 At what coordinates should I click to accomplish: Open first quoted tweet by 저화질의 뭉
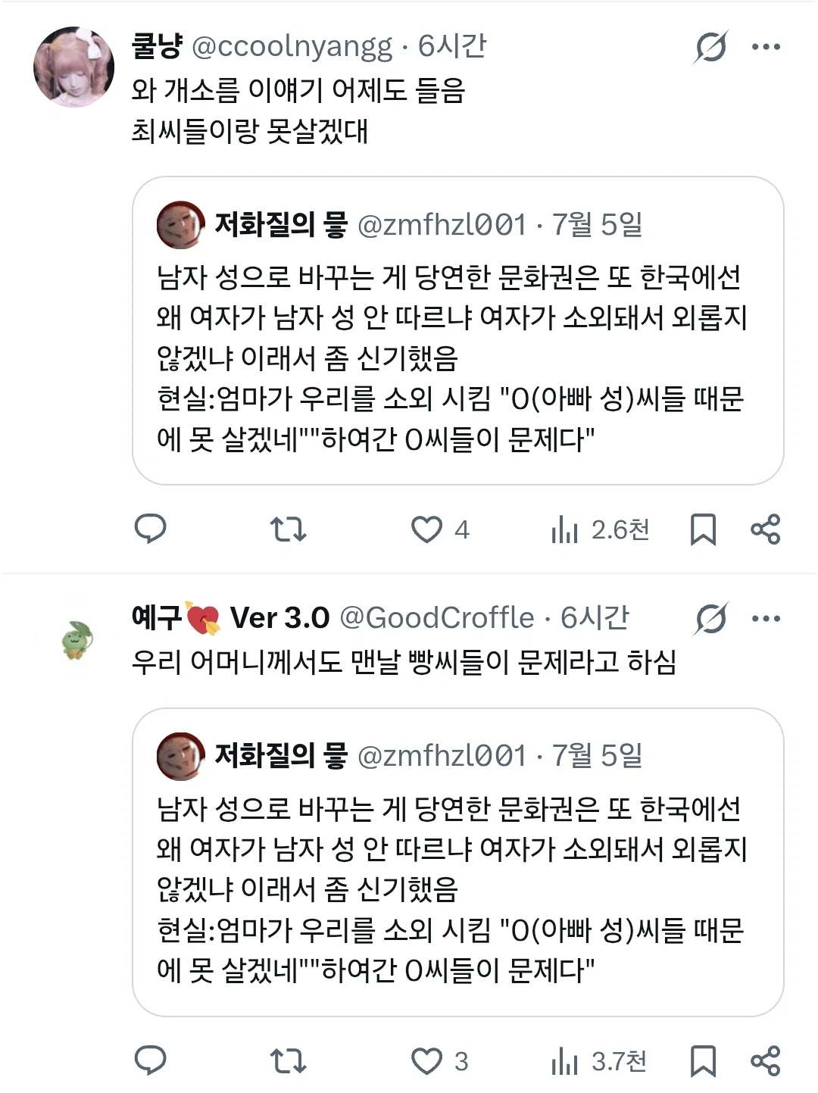pos(457,331)
